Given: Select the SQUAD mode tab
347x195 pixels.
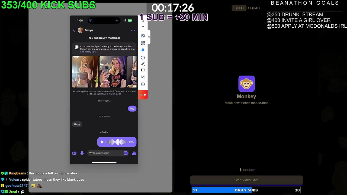Looking at the screenshot, I should pyautogui.click(x=254, y=8).
